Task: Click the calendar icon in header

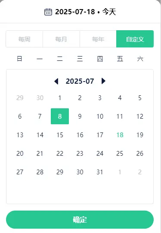Action: click(48, 12)
